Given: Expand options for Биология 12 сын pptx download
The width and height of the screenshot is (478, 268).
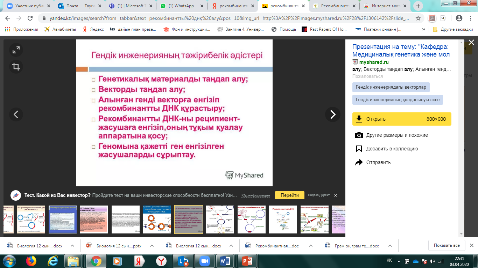Looking at the screenshot, I should pyautogui.click(x=152, y=246).
